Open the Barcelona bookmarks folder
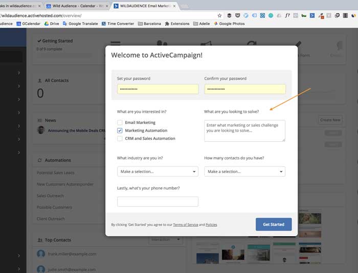Screen dimensions: 358x273 pos(149,23)
